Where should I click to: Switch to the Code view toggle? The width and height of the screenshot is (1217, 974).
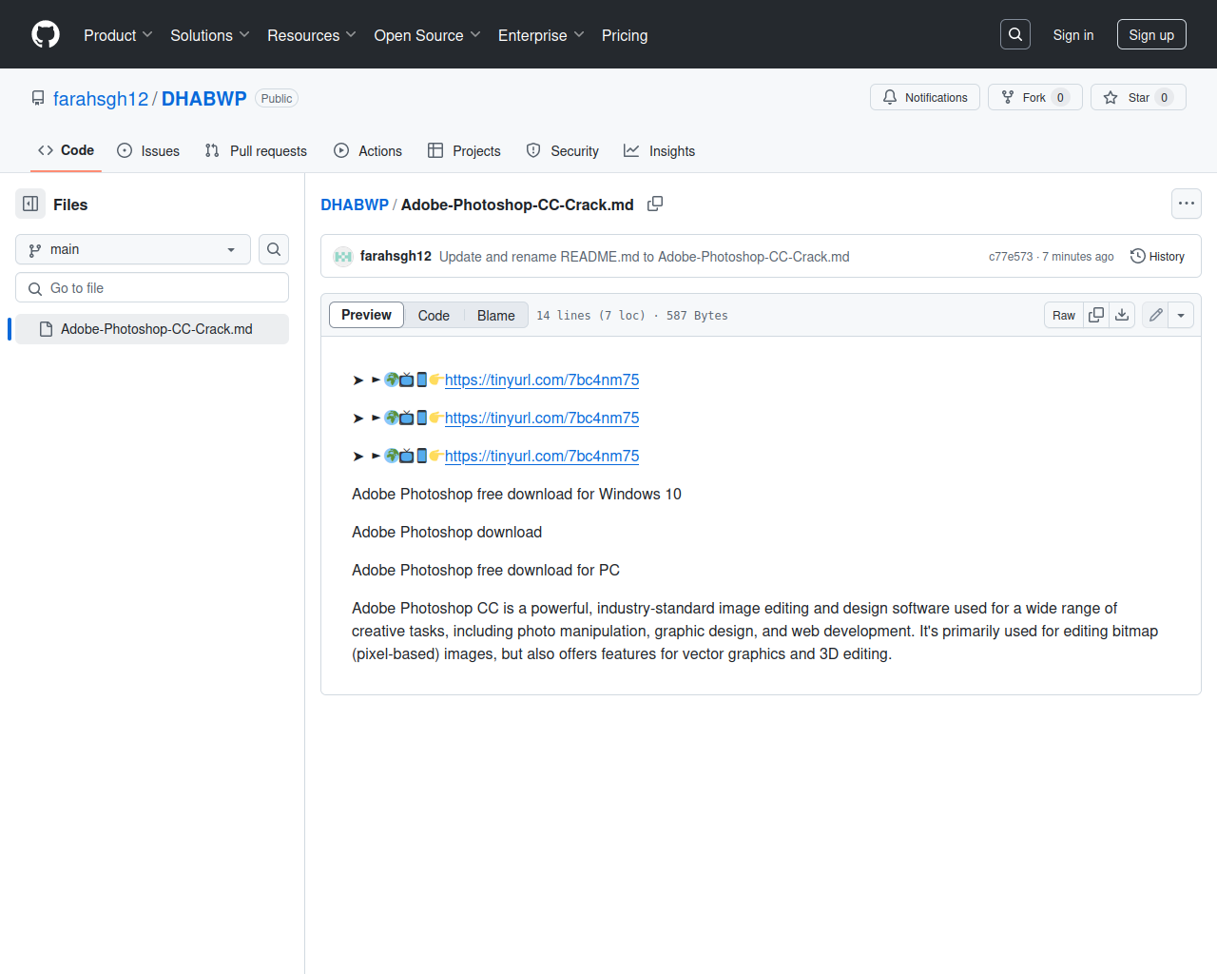(434, 315)
